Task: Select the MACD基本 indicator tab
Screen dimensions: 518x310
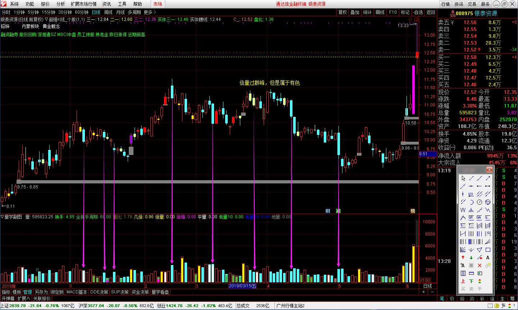Action: [77, 292]
